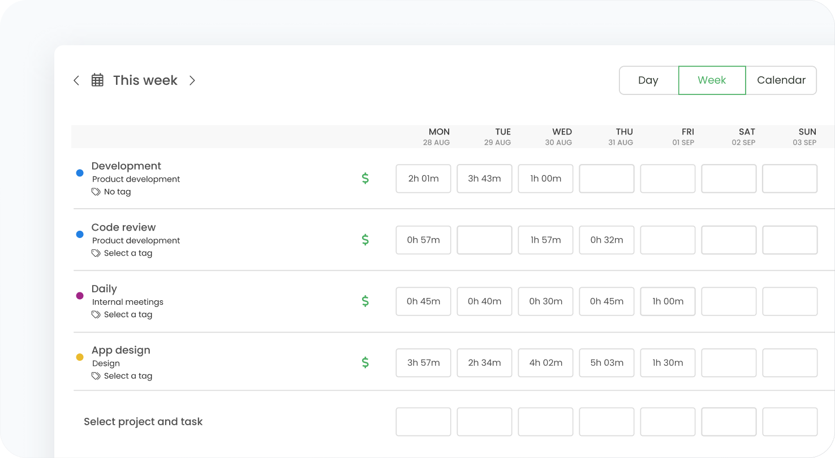The height and width of the screenshot is (458, 835).
Task: Click the tag icon under Development
Action: pos(96,192)
